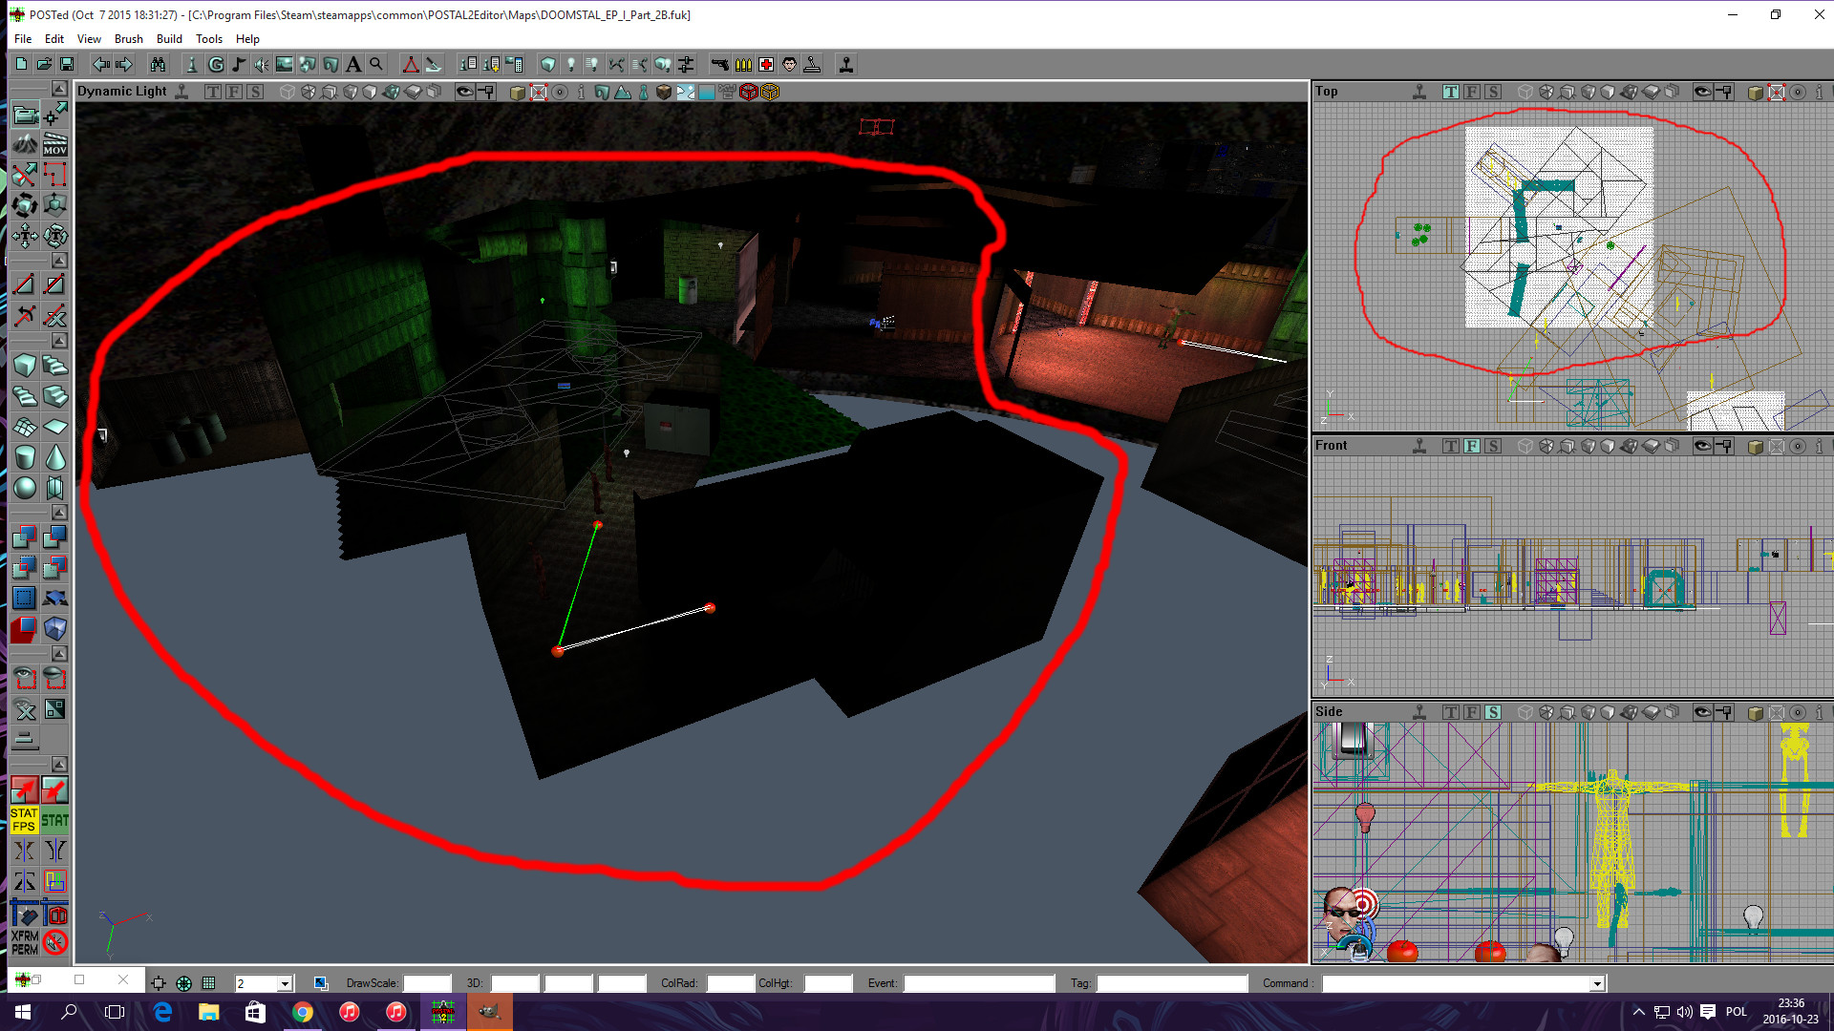Open the Tools menu

click(209, 39)
